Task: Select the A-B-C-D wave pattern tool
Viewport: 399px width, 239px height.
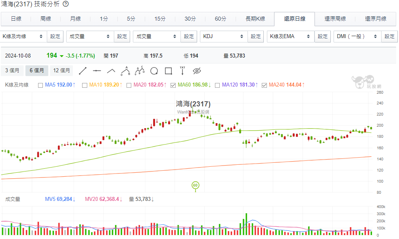Action: (140, 71)
